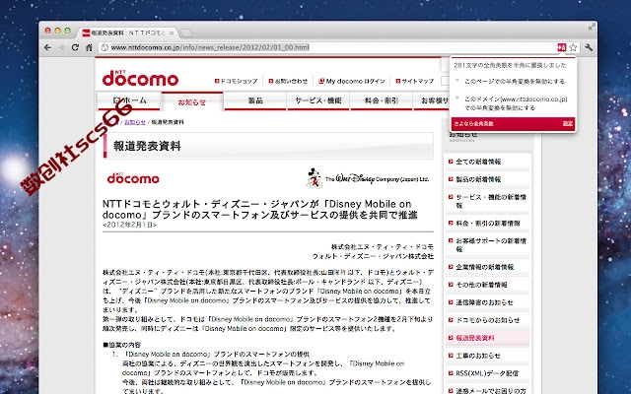
Task: Click the arrow icon beside 工事のお知らせ
Action: (x=451, y=356)
